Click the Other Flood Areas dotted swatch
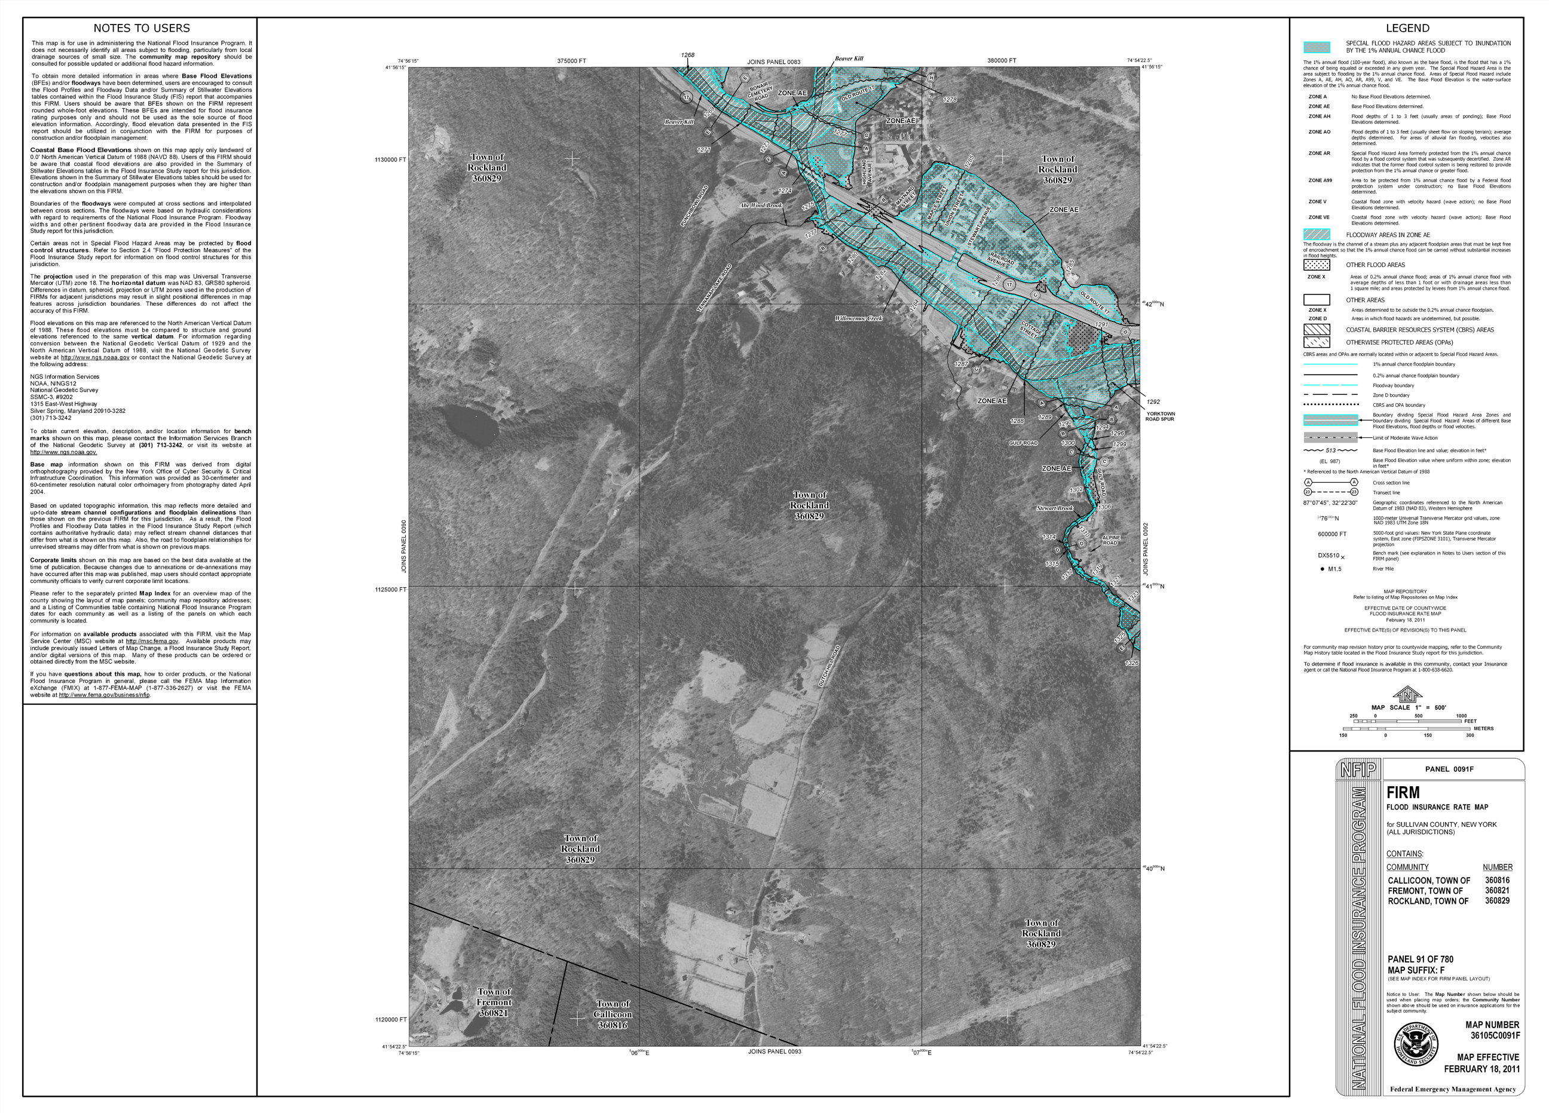 (x=1317, y=265)
